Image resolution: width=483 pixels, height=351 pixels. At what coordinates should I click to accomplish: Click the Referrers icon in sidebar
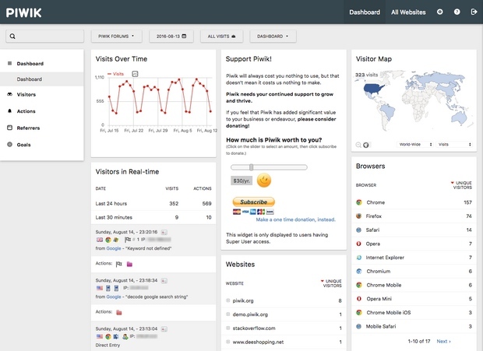pos(10,128)
